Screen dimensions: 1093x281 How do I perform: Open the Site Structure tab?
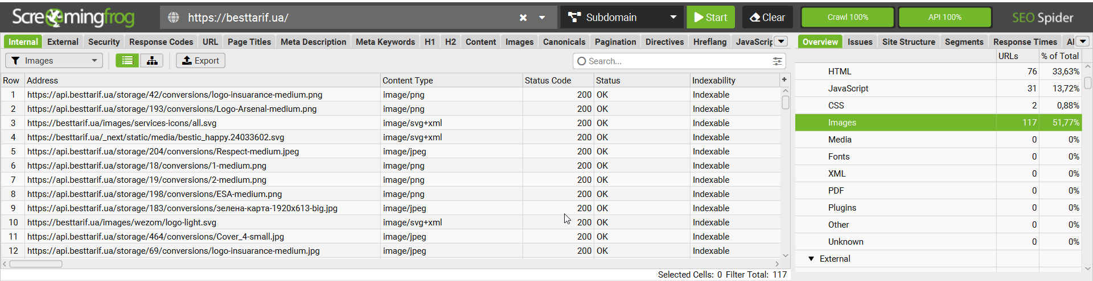pyautogui.click(x=909, y=41)
